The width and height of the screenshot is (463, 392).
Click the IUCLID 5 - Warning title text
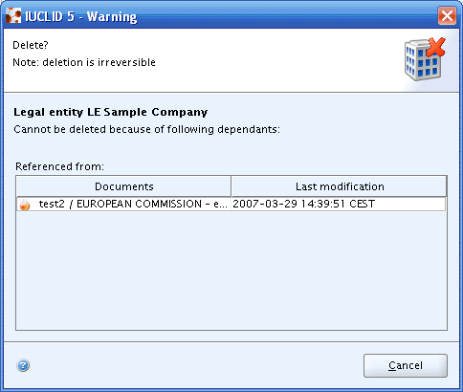click(81, 16)
